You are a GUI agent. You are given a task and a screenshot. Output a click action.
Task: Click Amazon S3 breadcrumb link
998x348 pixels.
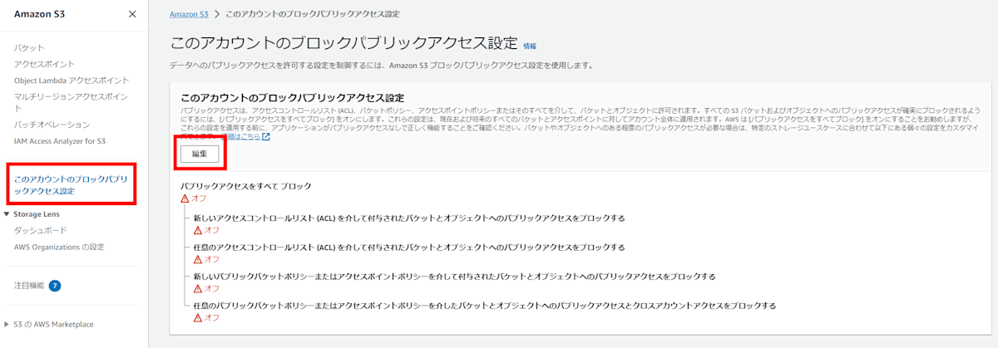(x=187, y=15)
